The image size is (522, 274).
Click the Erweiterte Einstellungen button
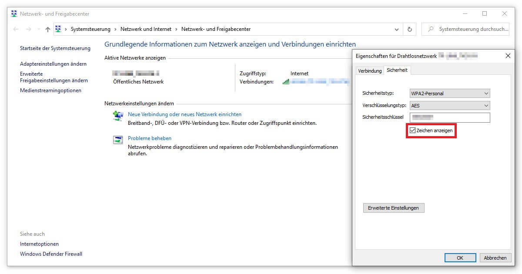tap(393, 208)
